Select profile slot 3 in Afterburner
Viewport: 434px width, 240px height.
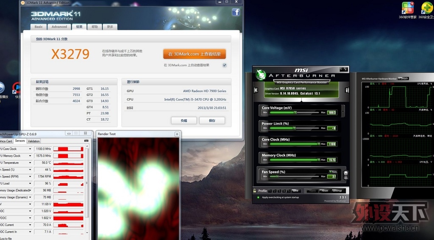click(279, 191)
